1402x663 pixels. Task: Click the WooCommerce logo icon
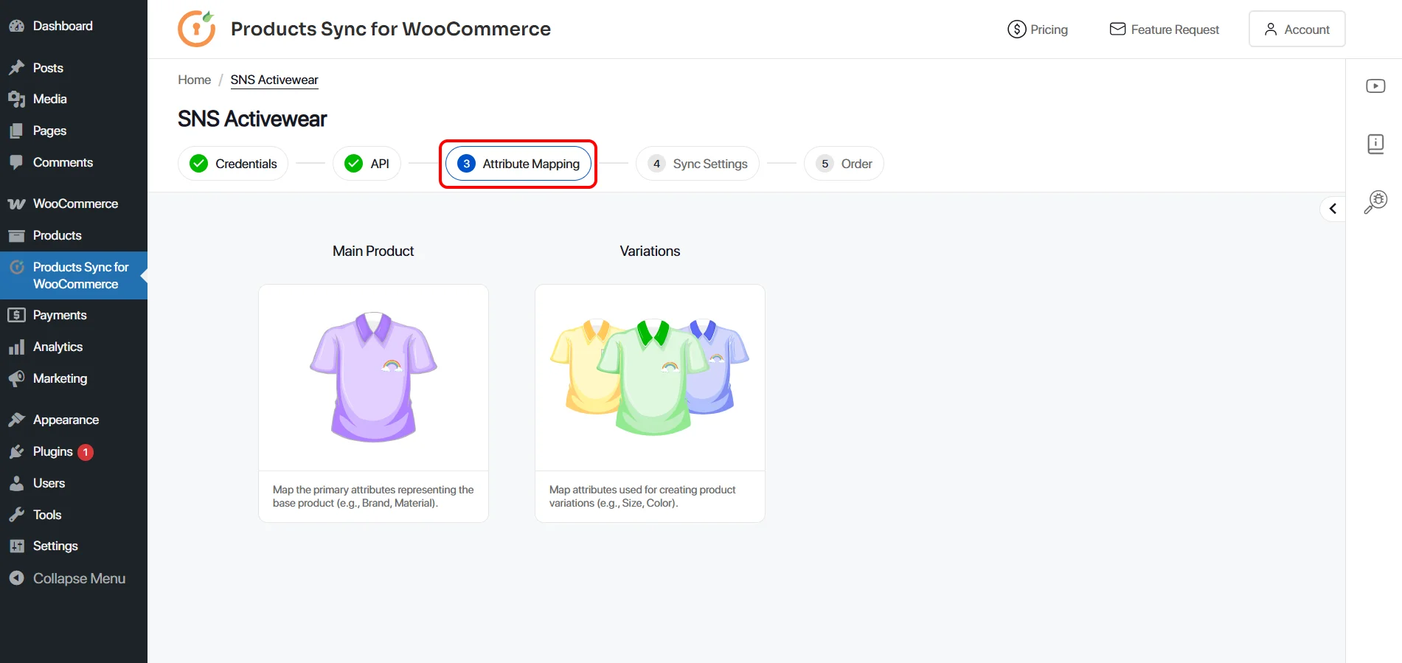point(16,204)
